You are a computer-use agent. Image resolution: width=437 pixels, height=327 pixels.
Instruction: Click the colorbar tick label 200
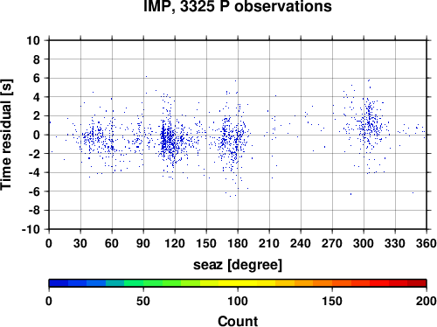point(427,301)
